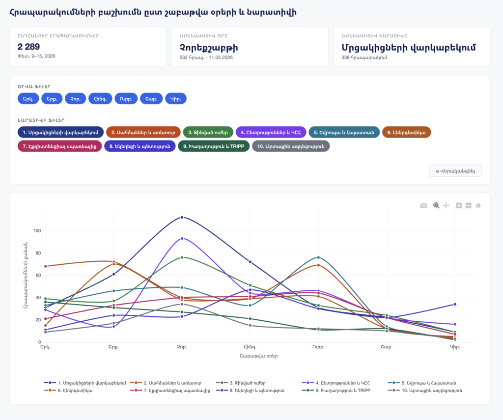503x420 pixels.
Task: Toggle the Կիր. day filter chip
Action: point(175,99)
